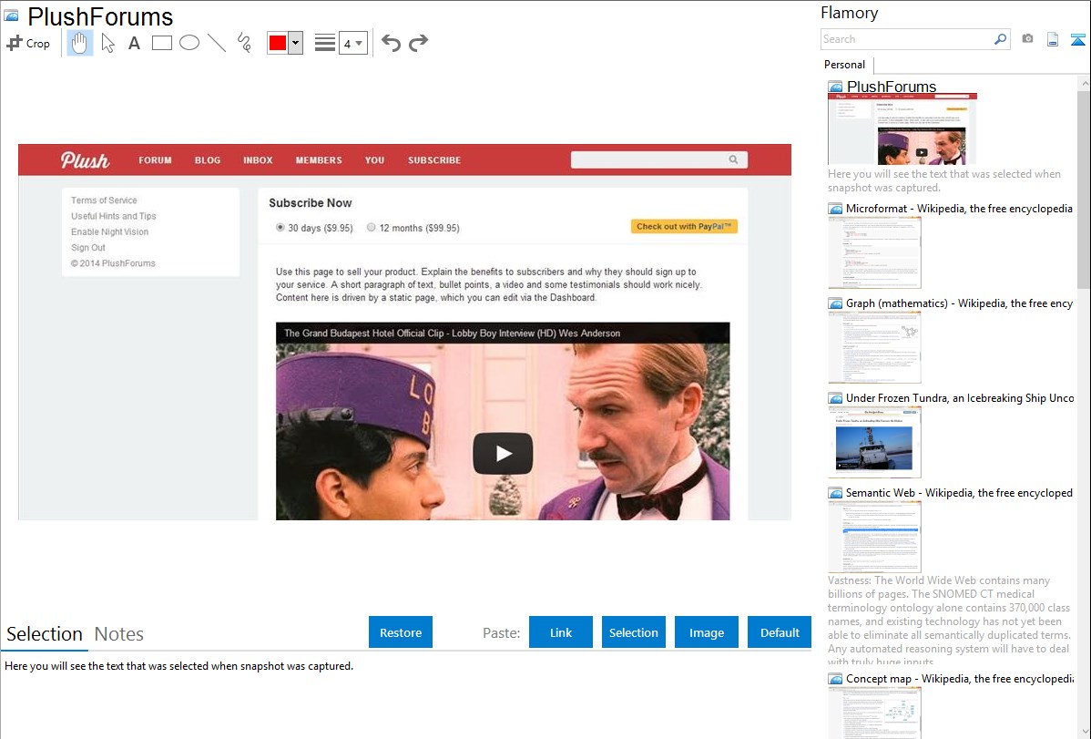
Task: Undo the last annotation
Action: (391, 43)
